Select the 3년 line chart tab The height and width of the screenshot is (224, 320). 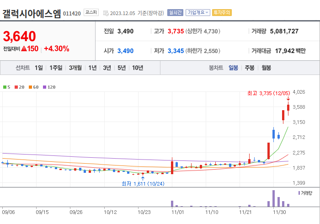[x=107, y=68]
